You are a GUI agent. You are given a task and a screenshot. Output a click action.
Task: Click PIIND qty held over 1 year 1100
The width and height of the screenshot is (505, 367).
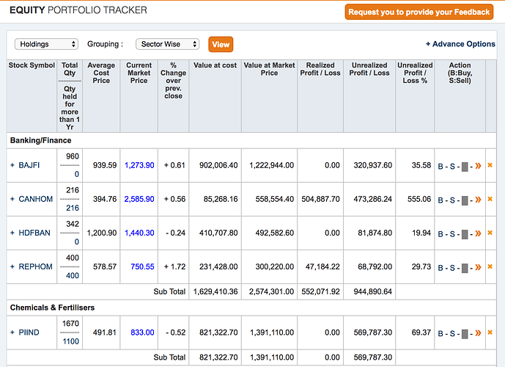pos(71,341)
